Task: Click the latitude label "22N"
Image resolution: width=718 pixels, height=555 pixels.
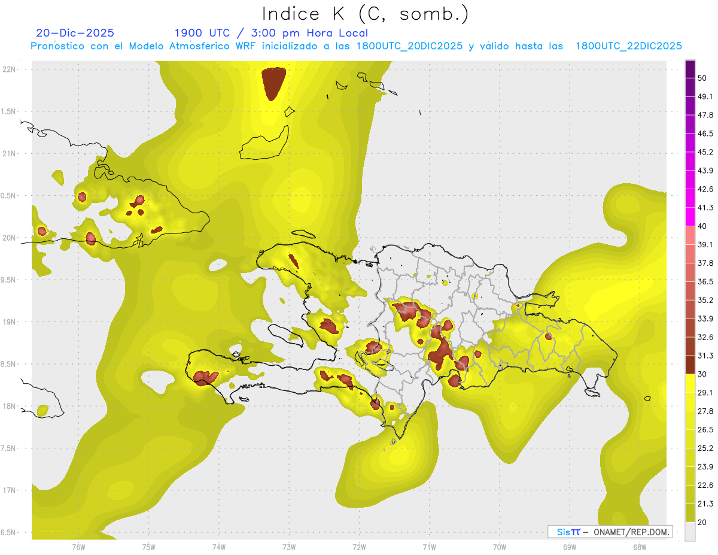Action: click(9, 69)
